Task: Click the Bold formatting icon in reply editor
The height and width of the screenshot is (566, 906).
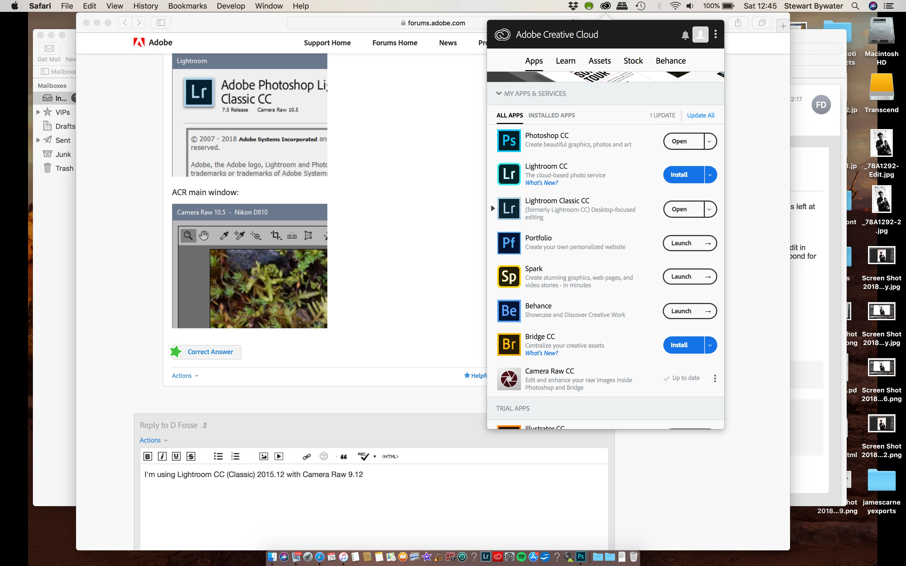Action: pyautogui.click(x=147, y=456)
